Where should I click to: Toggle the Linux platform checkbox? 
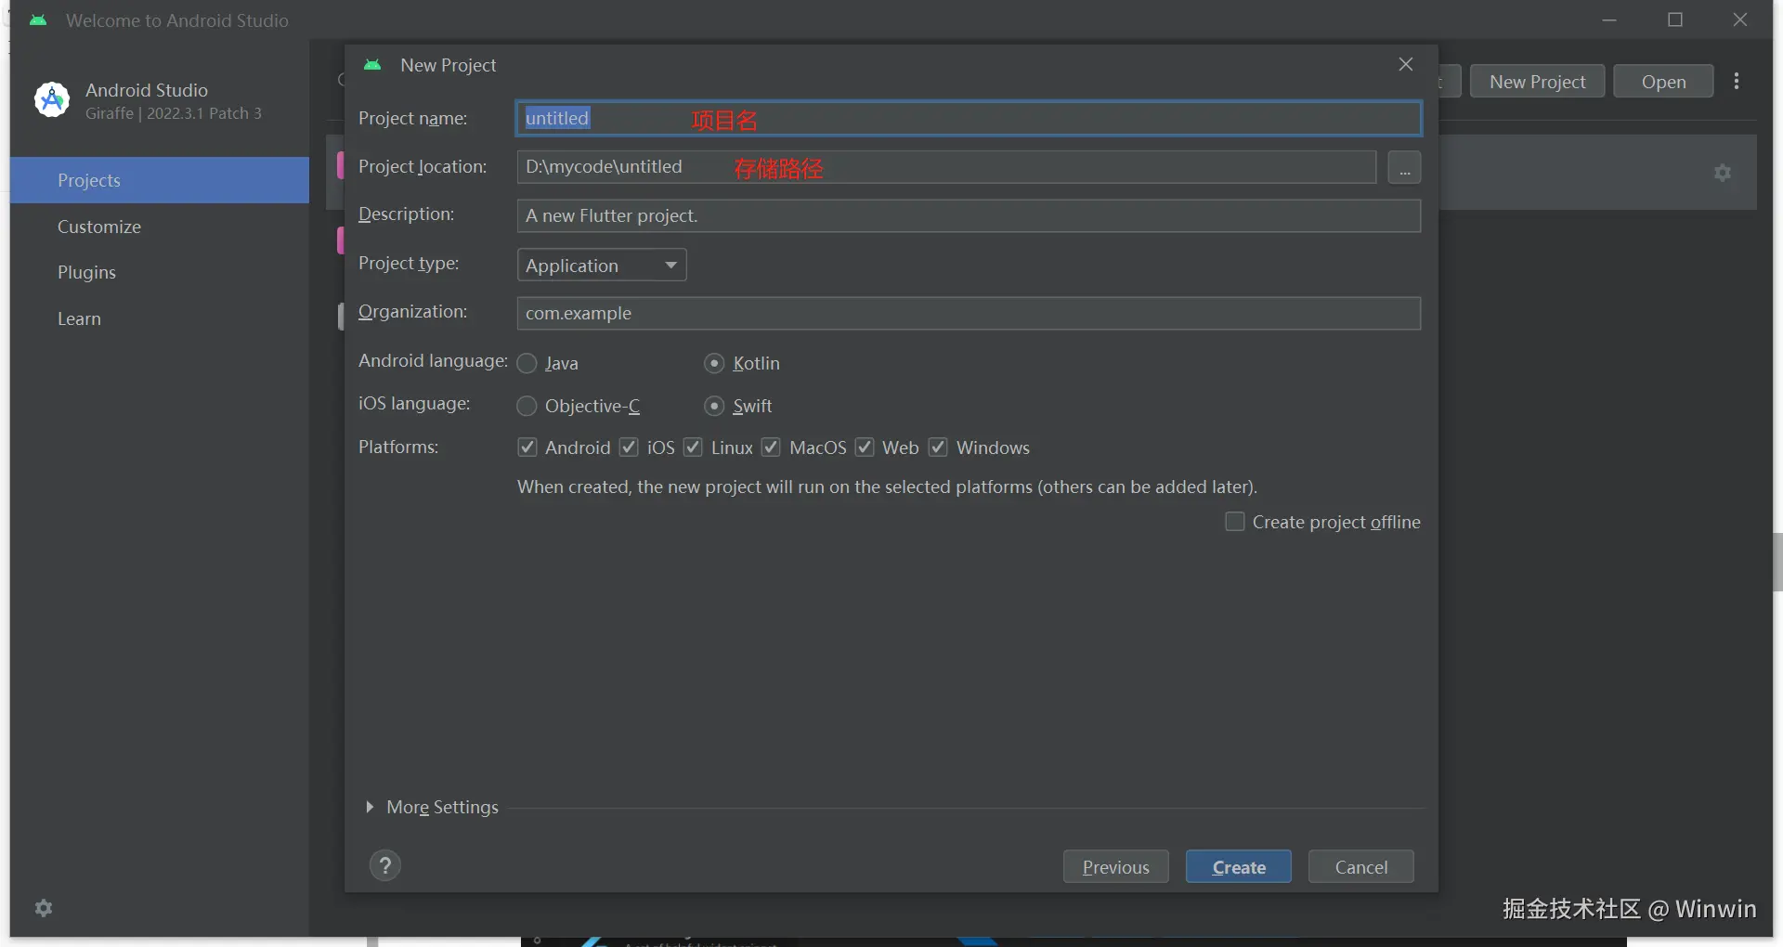[x=693, y=448]
